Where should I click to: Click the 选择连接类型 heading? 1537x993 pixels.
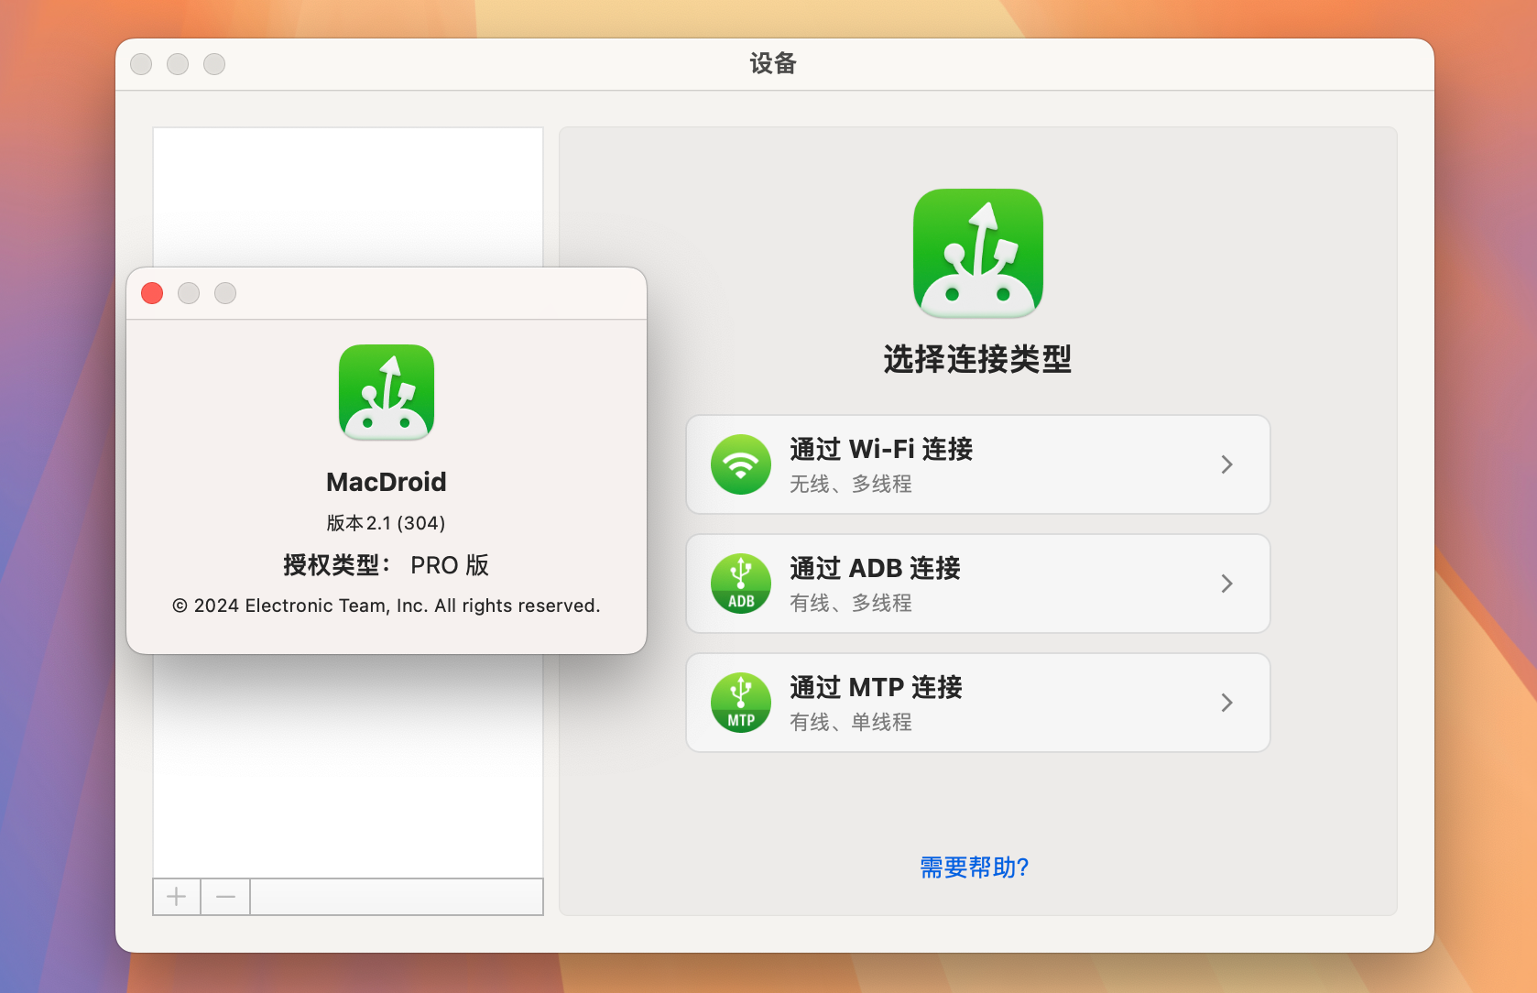(977, 359)
